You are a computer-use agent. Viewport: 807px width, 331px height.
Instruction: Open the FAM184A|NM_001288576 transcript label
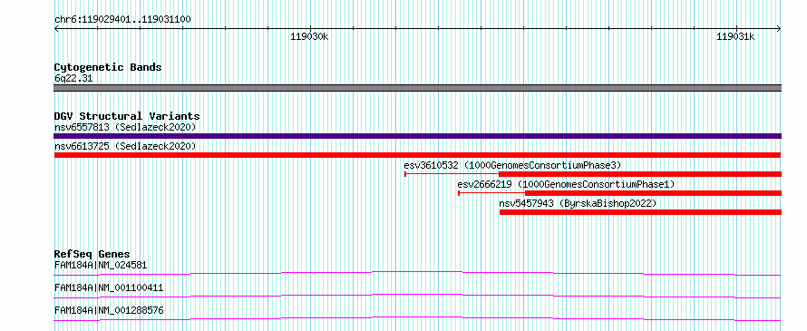(109, 311)
